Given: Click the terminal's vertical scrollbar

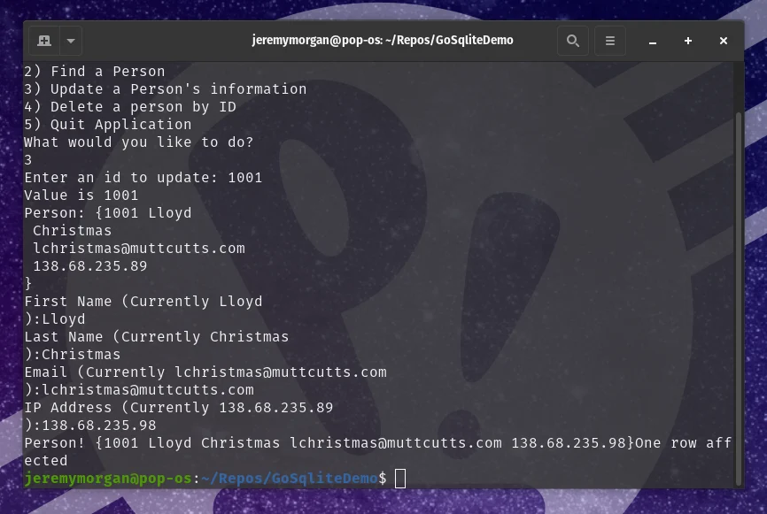Looking at the screenshot, I should coord(740,298).
